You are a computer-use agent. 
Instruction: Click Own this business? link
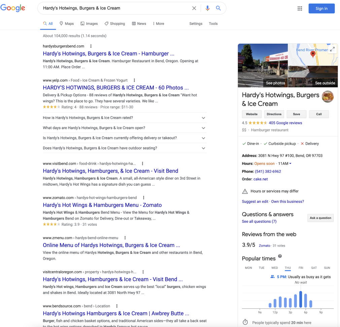(x=287, y=202)
